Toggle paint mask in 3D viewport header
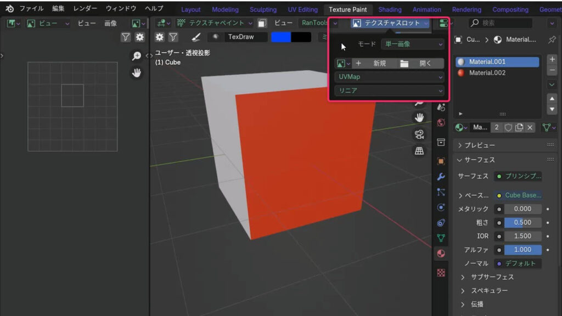 click(x=262, y=23)
